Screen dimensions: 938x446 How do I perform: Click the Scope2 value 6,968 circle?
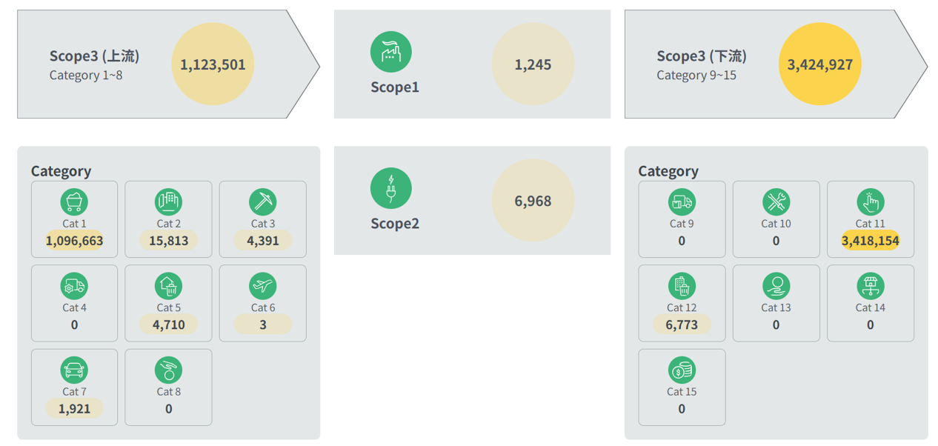[533, 201]
